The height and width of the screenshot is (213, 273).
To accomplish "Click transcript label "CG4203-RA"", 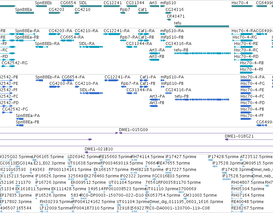I will (60, 31).
